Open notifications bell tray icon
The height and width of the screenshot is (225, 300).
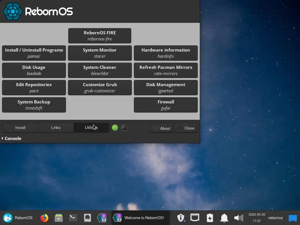point(224,218)
